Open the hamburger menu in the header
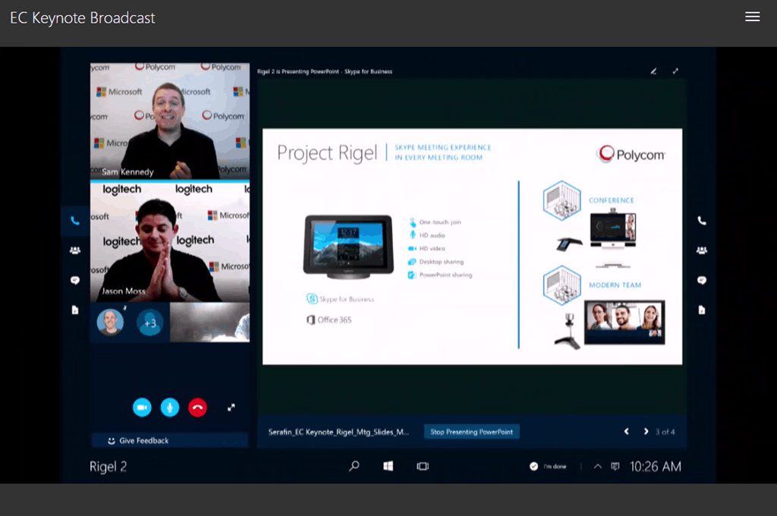This screenshot has width=777, height=516. point(752,17)
